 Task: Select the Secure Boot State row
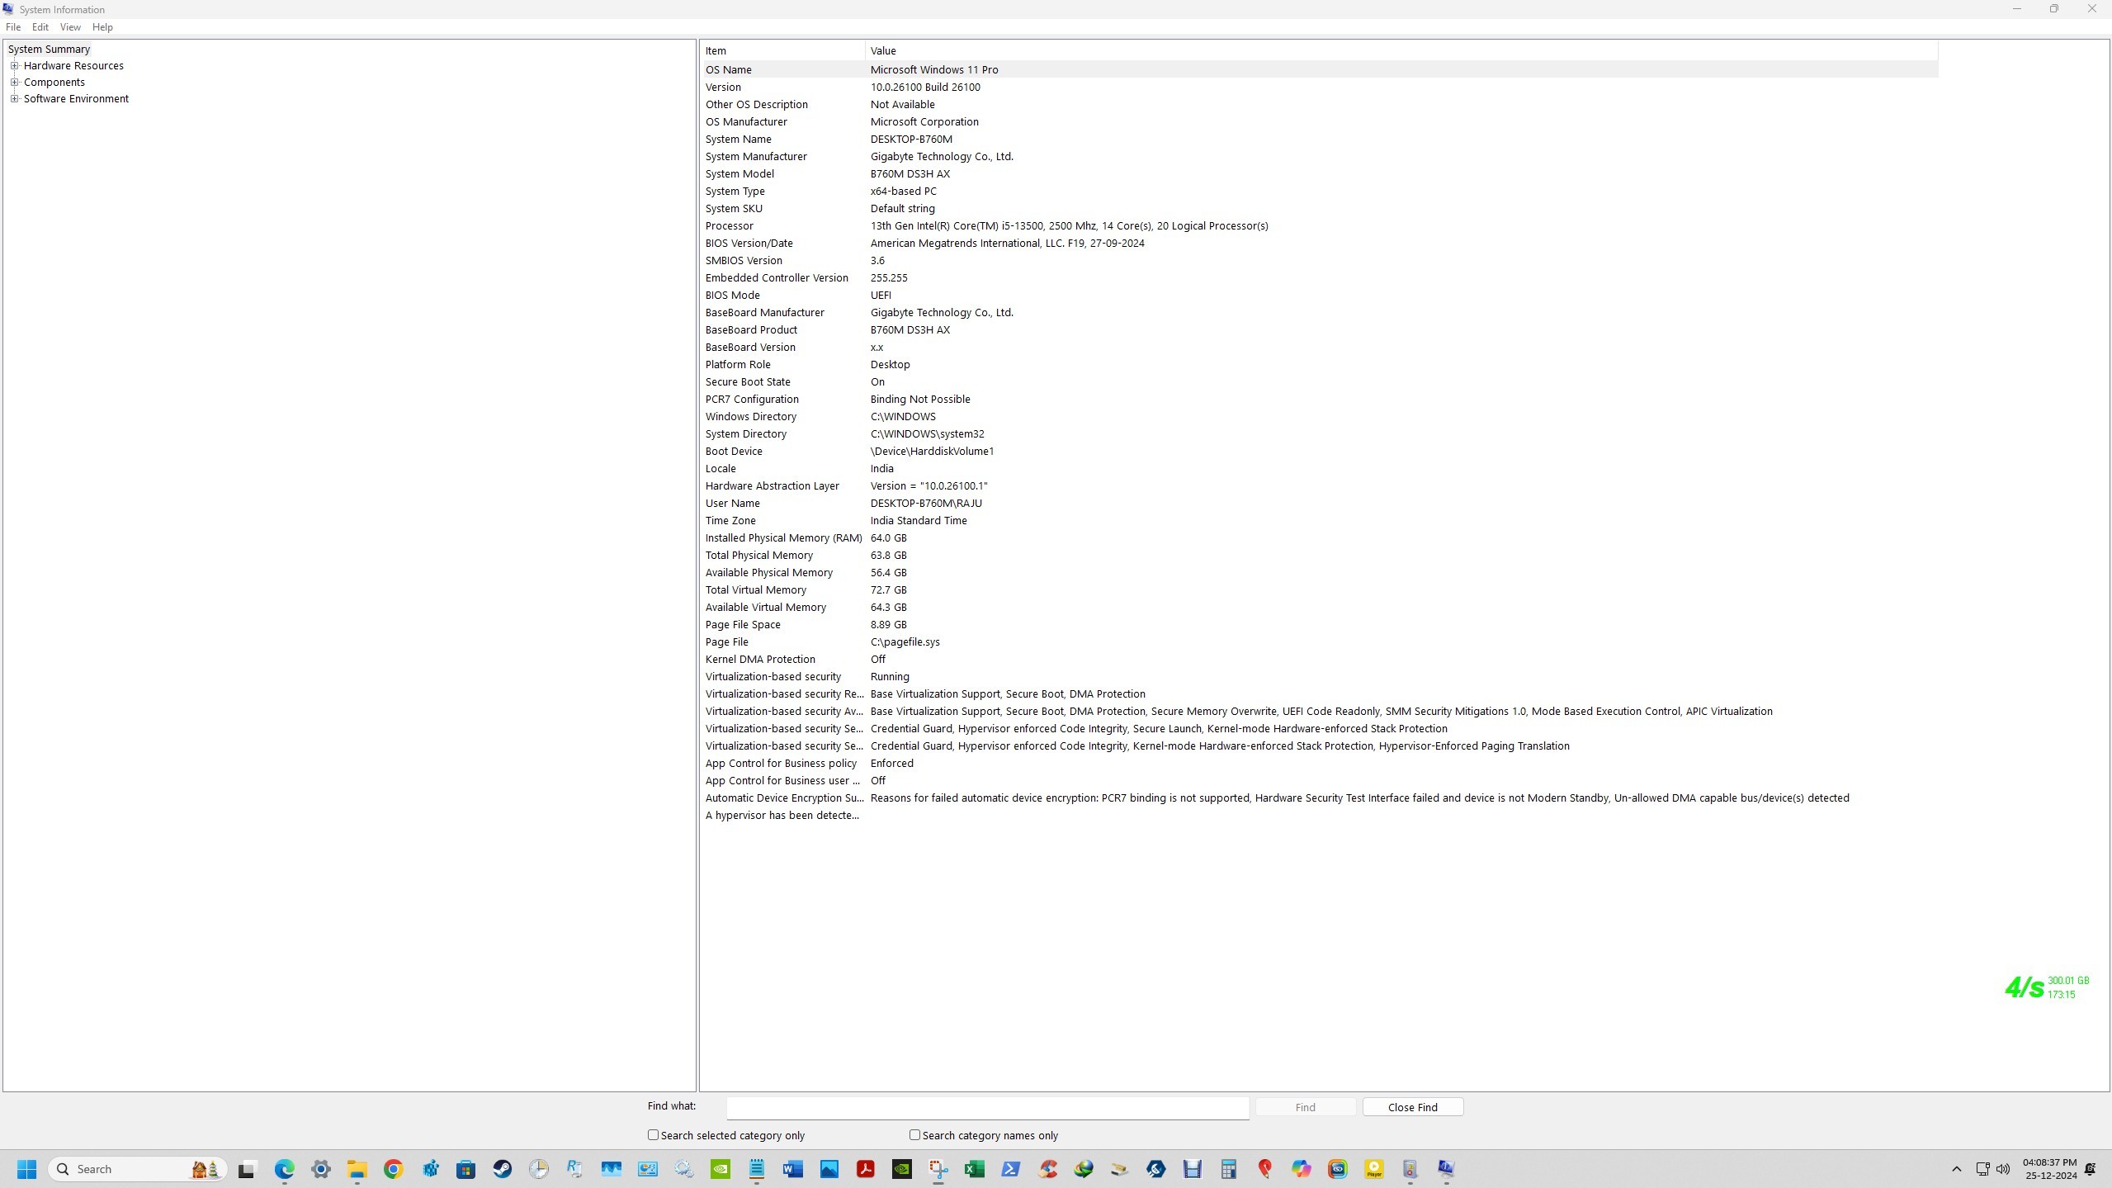point(1319,382)
